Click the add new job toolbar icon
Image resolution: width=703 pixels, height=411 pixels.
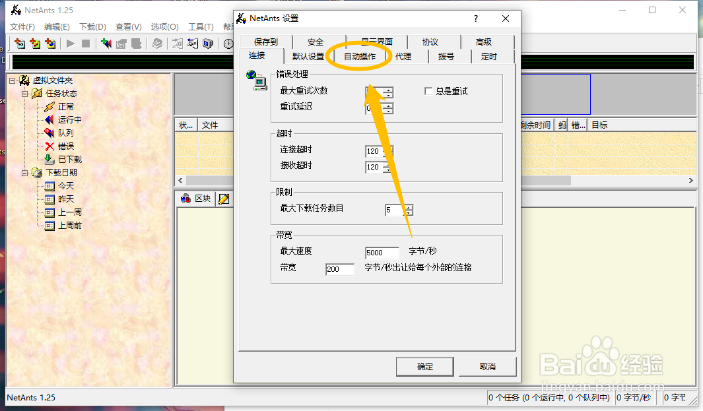coord(20,44)
